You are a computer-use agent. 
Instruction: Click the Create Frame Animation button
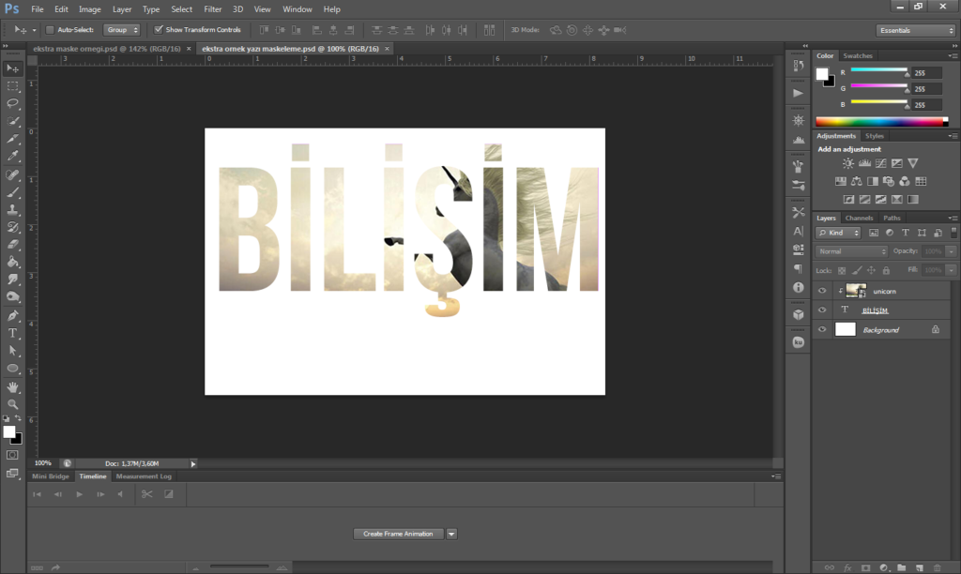[398, 534]
